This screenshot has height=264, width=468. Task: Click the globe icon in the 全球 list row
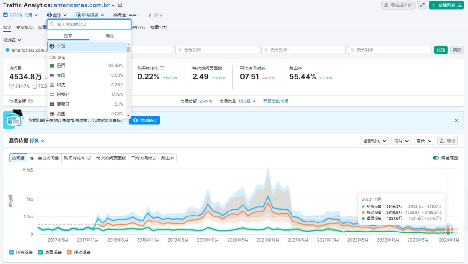click(x=52, y=46)
